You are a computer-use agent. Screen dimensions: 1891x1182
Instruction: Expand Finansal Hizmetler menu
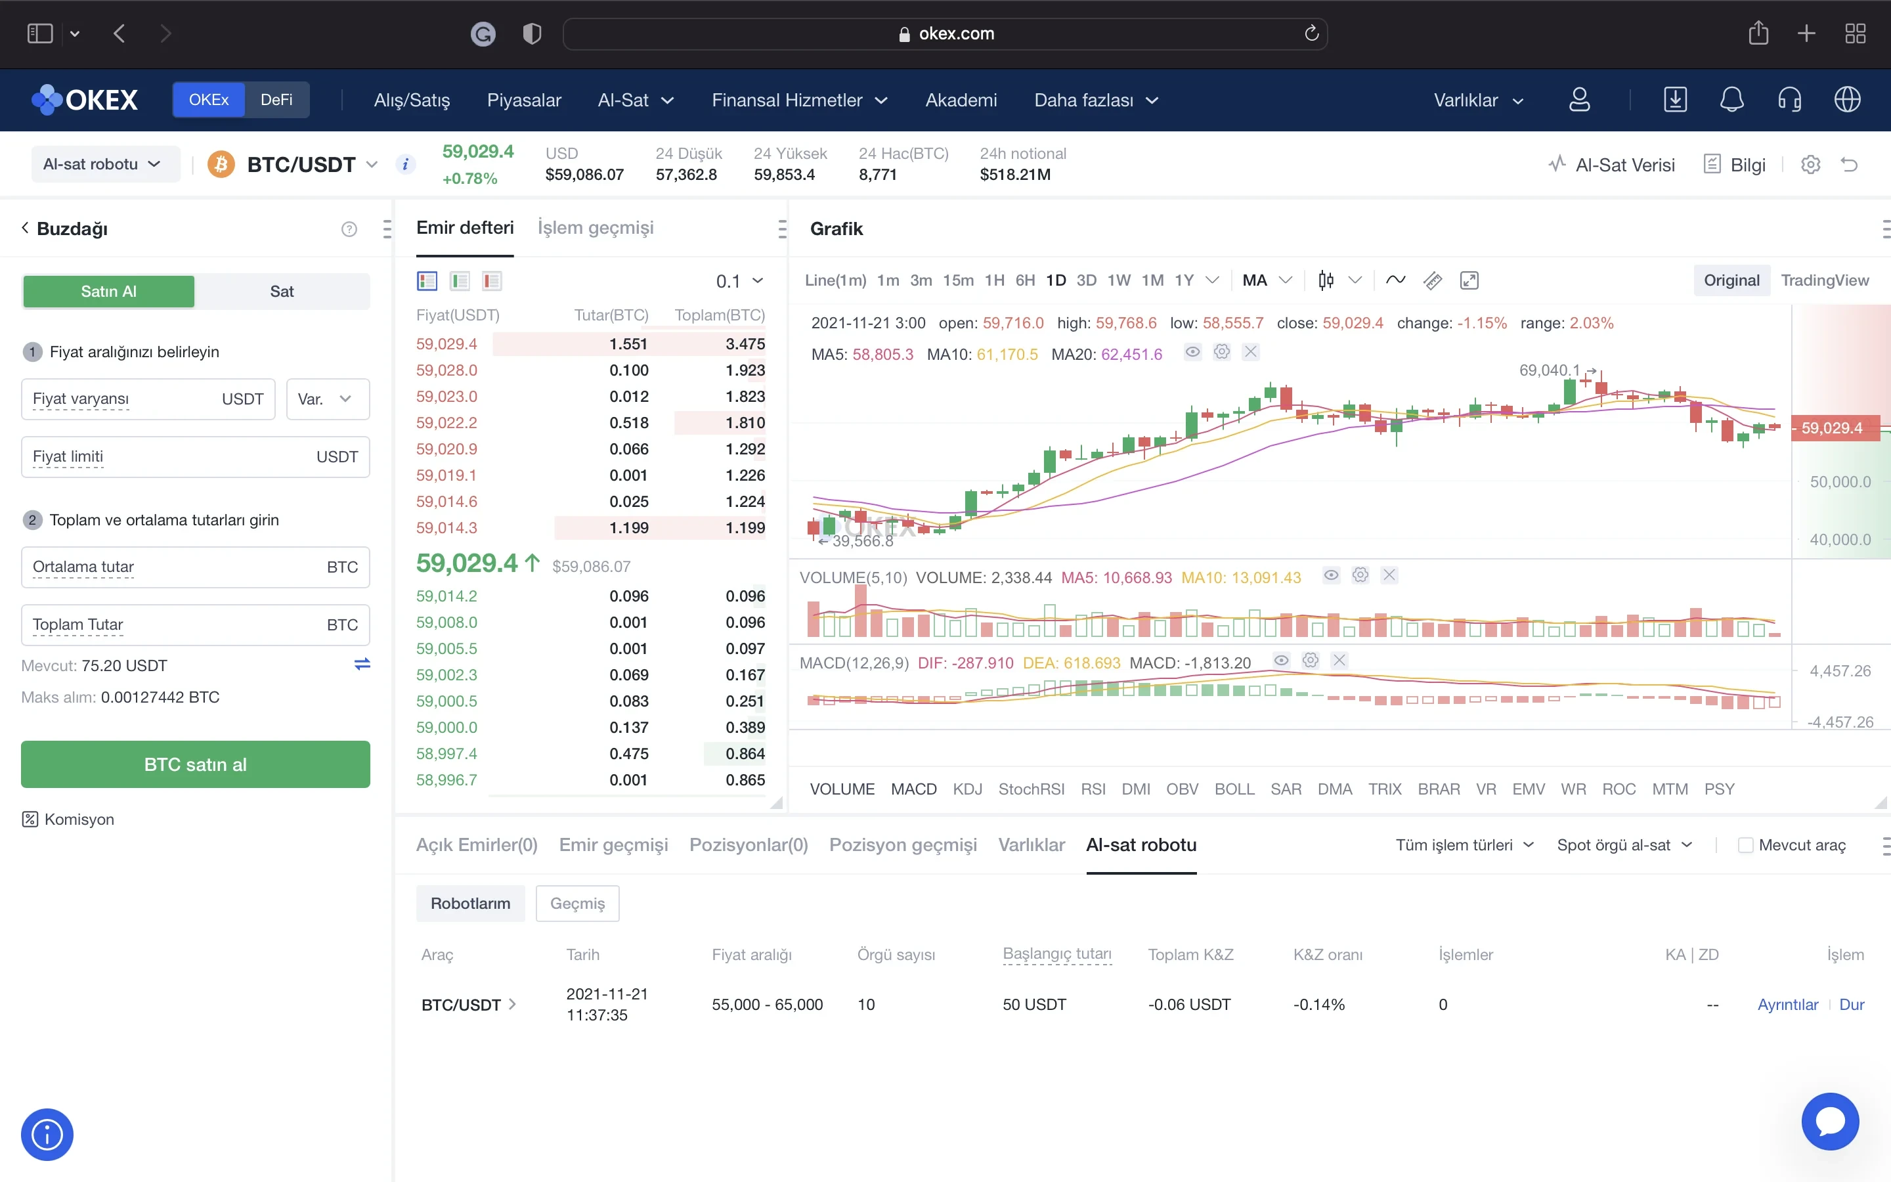(x=799, y=100)
